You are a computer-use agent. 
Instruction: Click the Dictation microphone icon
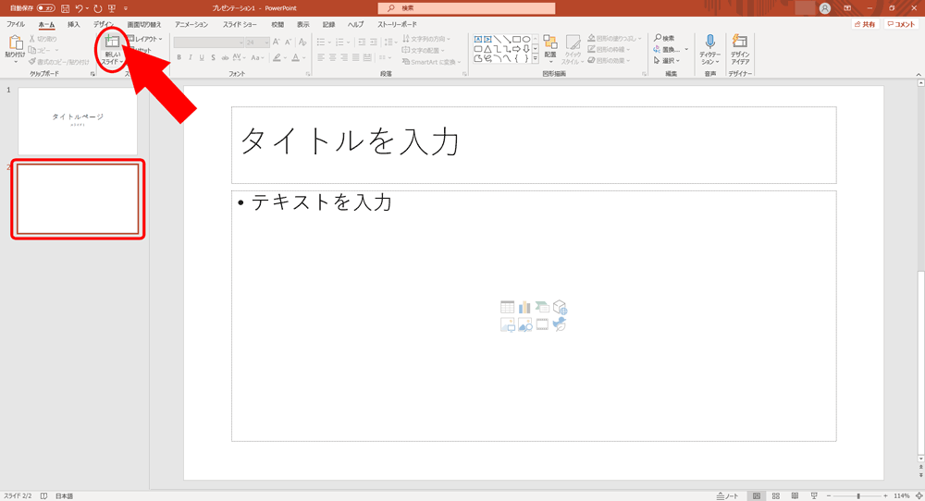click(x=710, y=42)
